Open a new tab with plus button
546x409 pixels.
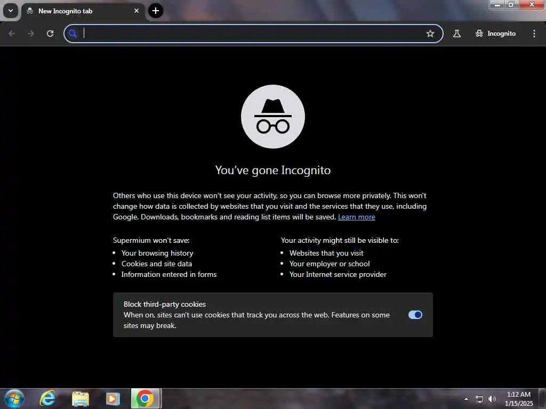(156, 11)
